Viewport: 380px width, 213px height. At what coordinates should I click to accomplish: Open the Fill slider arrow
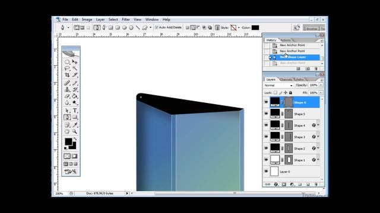(321, 92)
